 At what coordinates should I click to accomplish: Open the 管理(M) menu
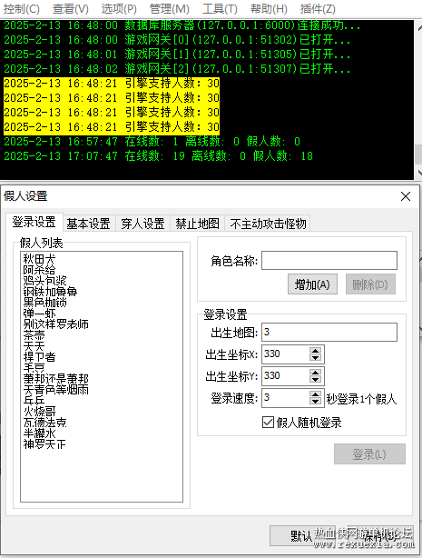169,8
